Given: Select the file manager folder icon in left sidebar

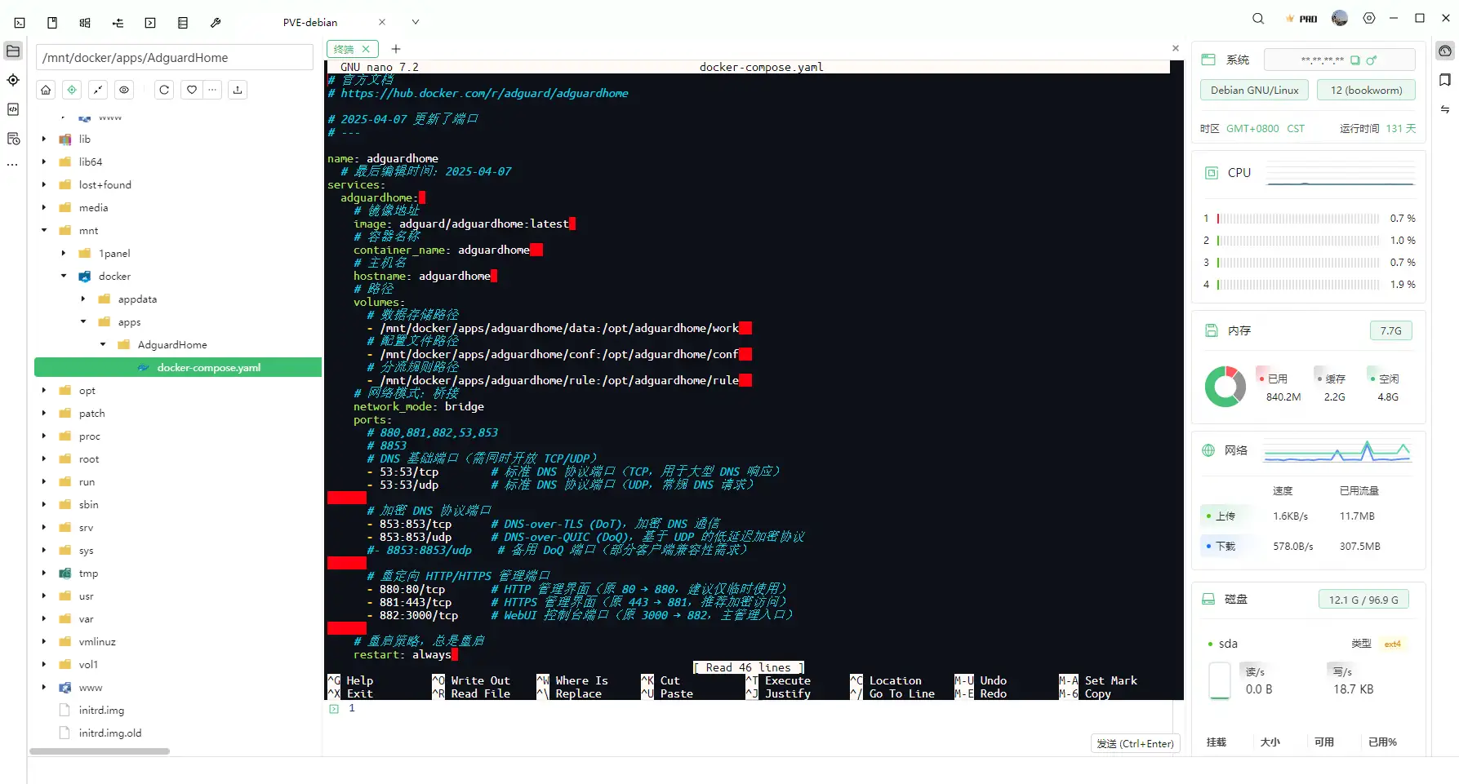Looking at the screenshot, I should [x=13, y=51].
